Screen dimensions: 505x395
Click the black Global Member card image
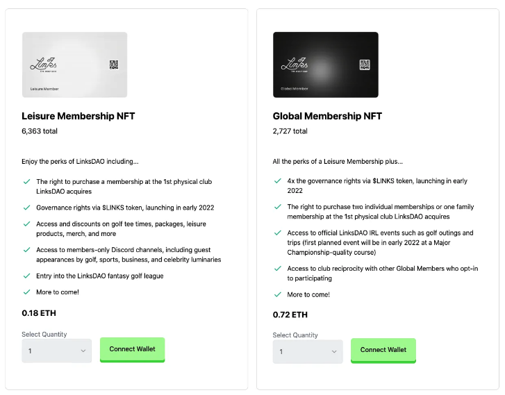tap(325, 65)
